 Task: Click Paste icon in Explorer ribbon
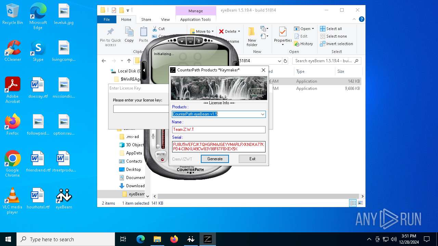[x=143, y=35]
